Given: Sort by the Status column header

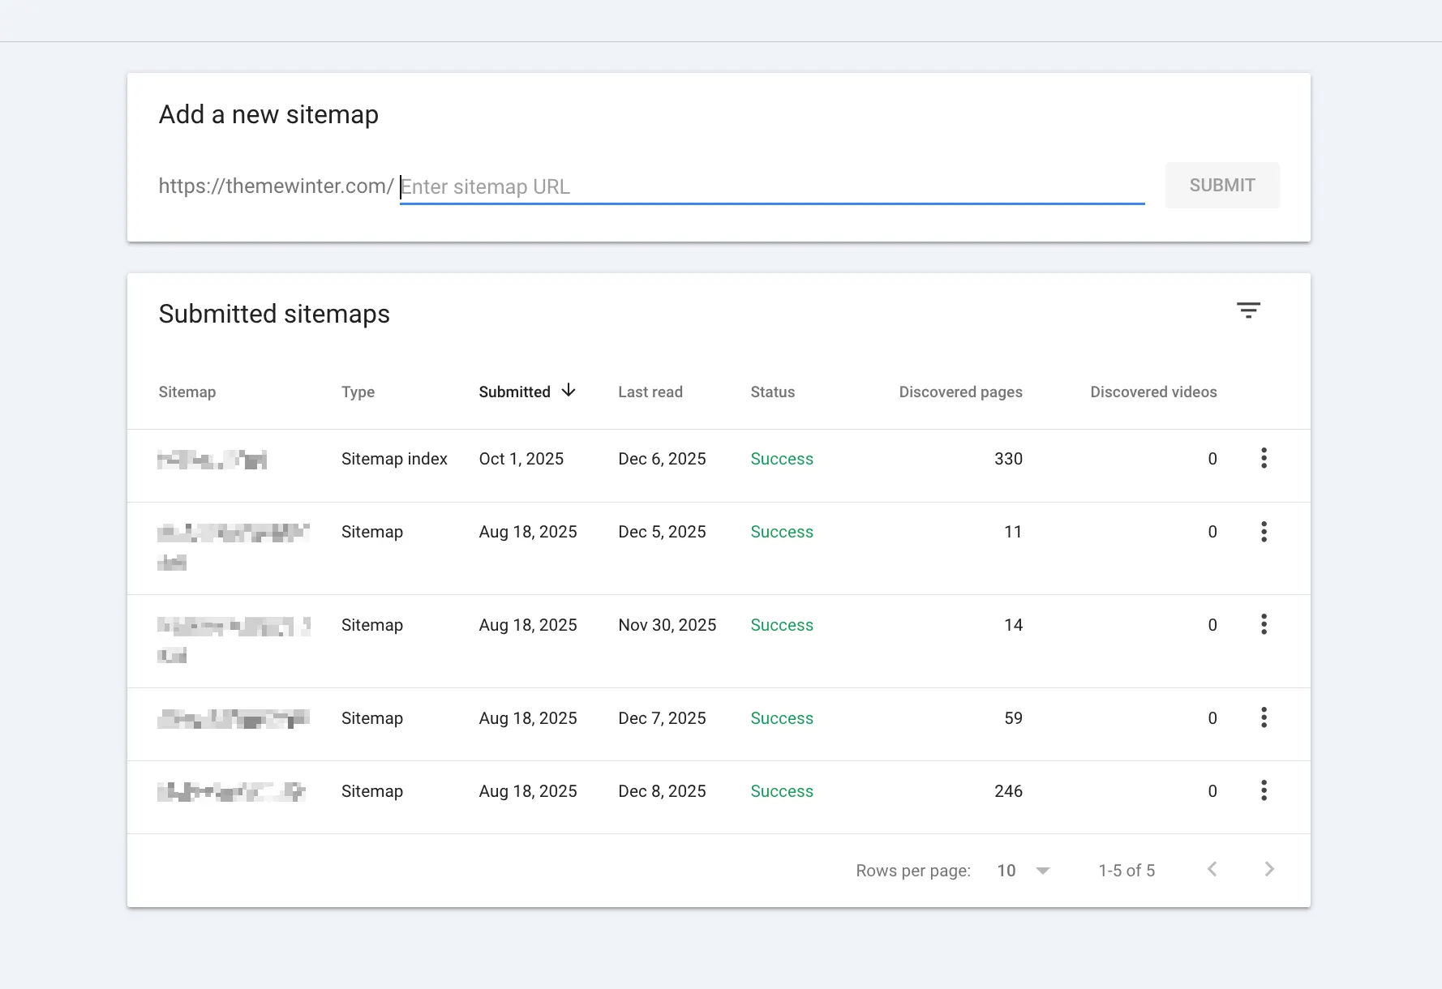Looking at the screenshot, I should (x=772, y=392).
